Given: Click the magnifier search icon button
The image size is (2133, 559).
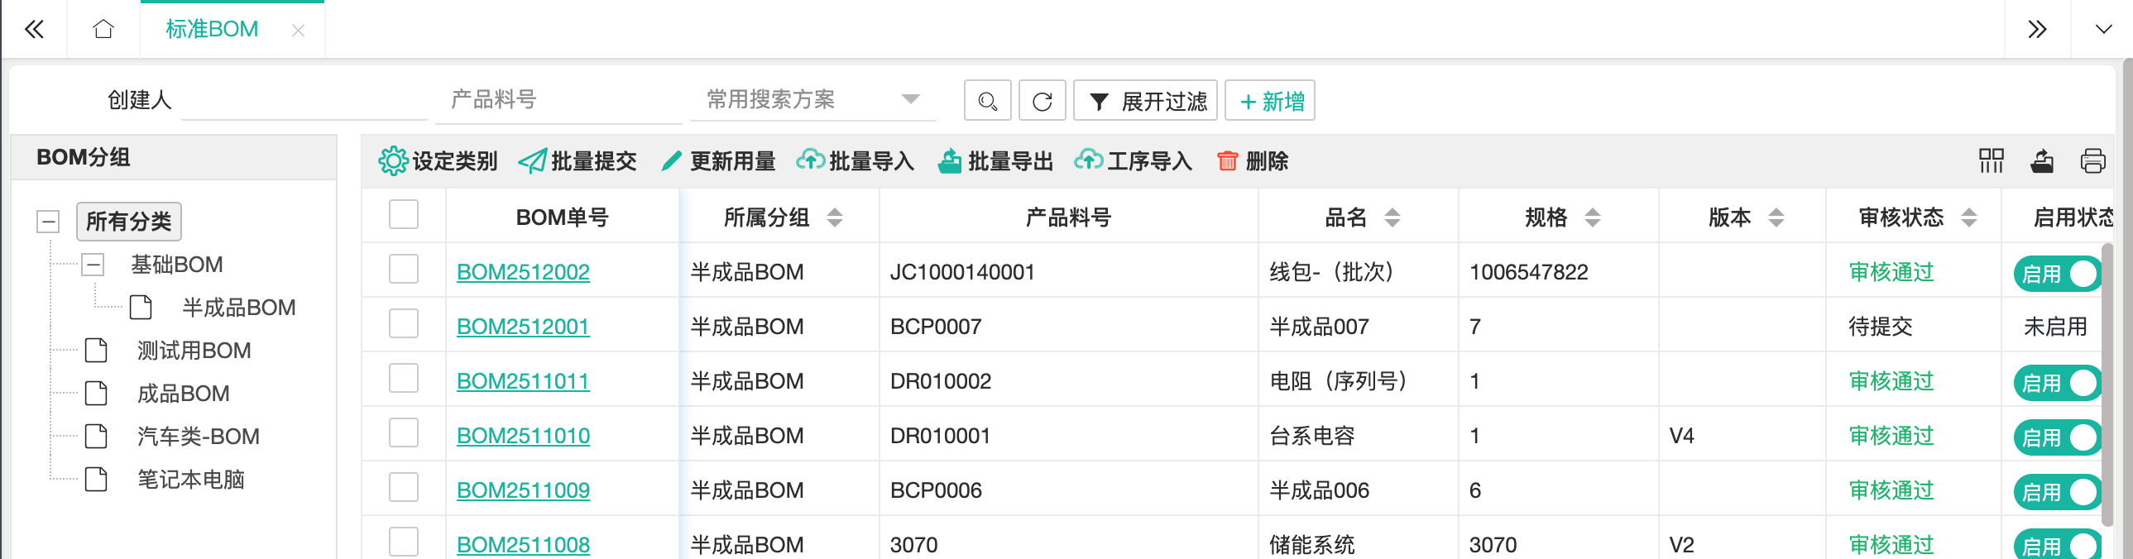Looking at the screenshot, I should click(987, 101).
